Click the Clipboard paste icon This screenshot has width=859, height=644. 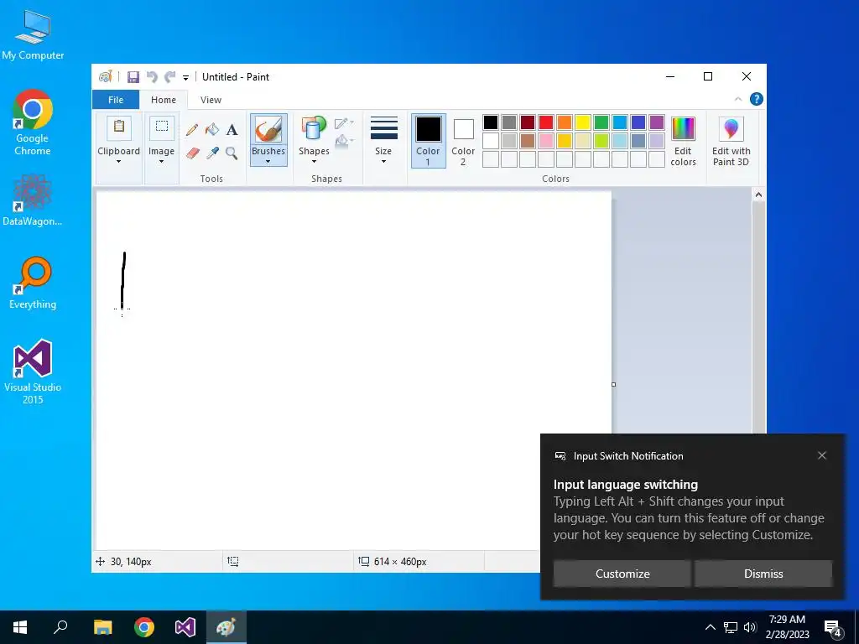[118, 127]
